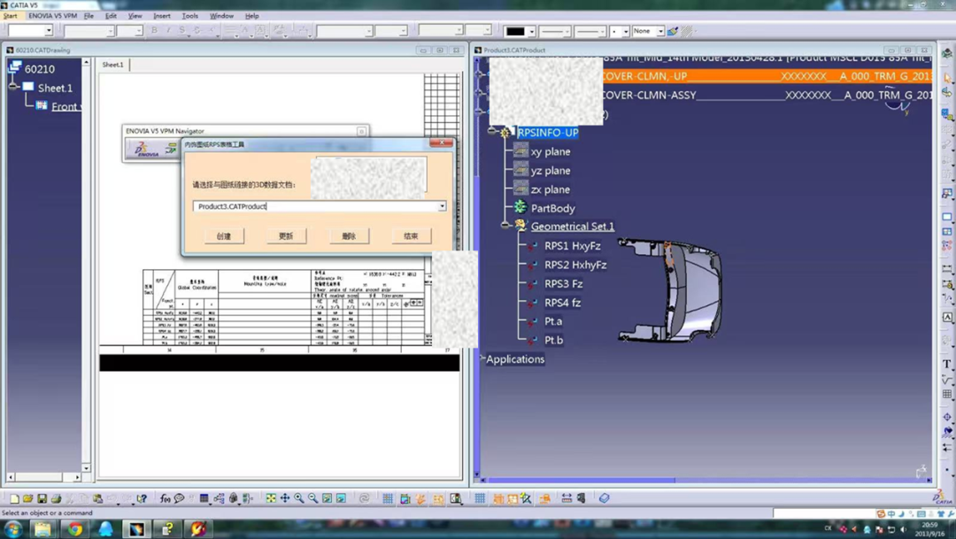Open the Insert menu
Screen dimensions: 956x539
162,16
